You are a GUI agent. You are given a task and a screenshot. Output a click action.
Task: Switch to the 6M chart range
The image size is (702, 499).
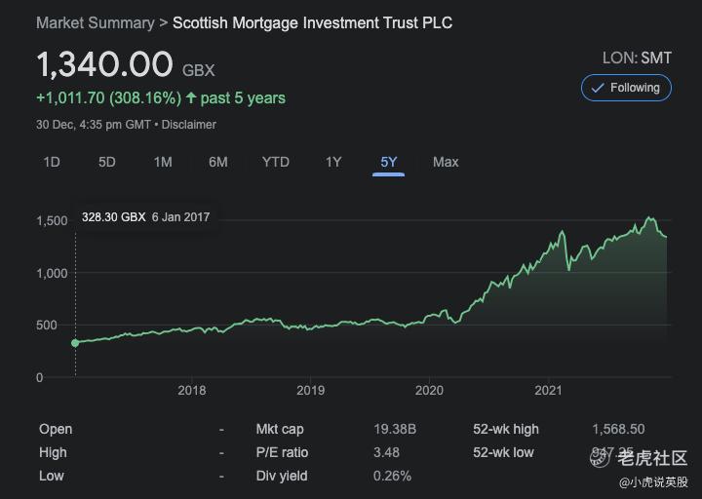point(218,162)
